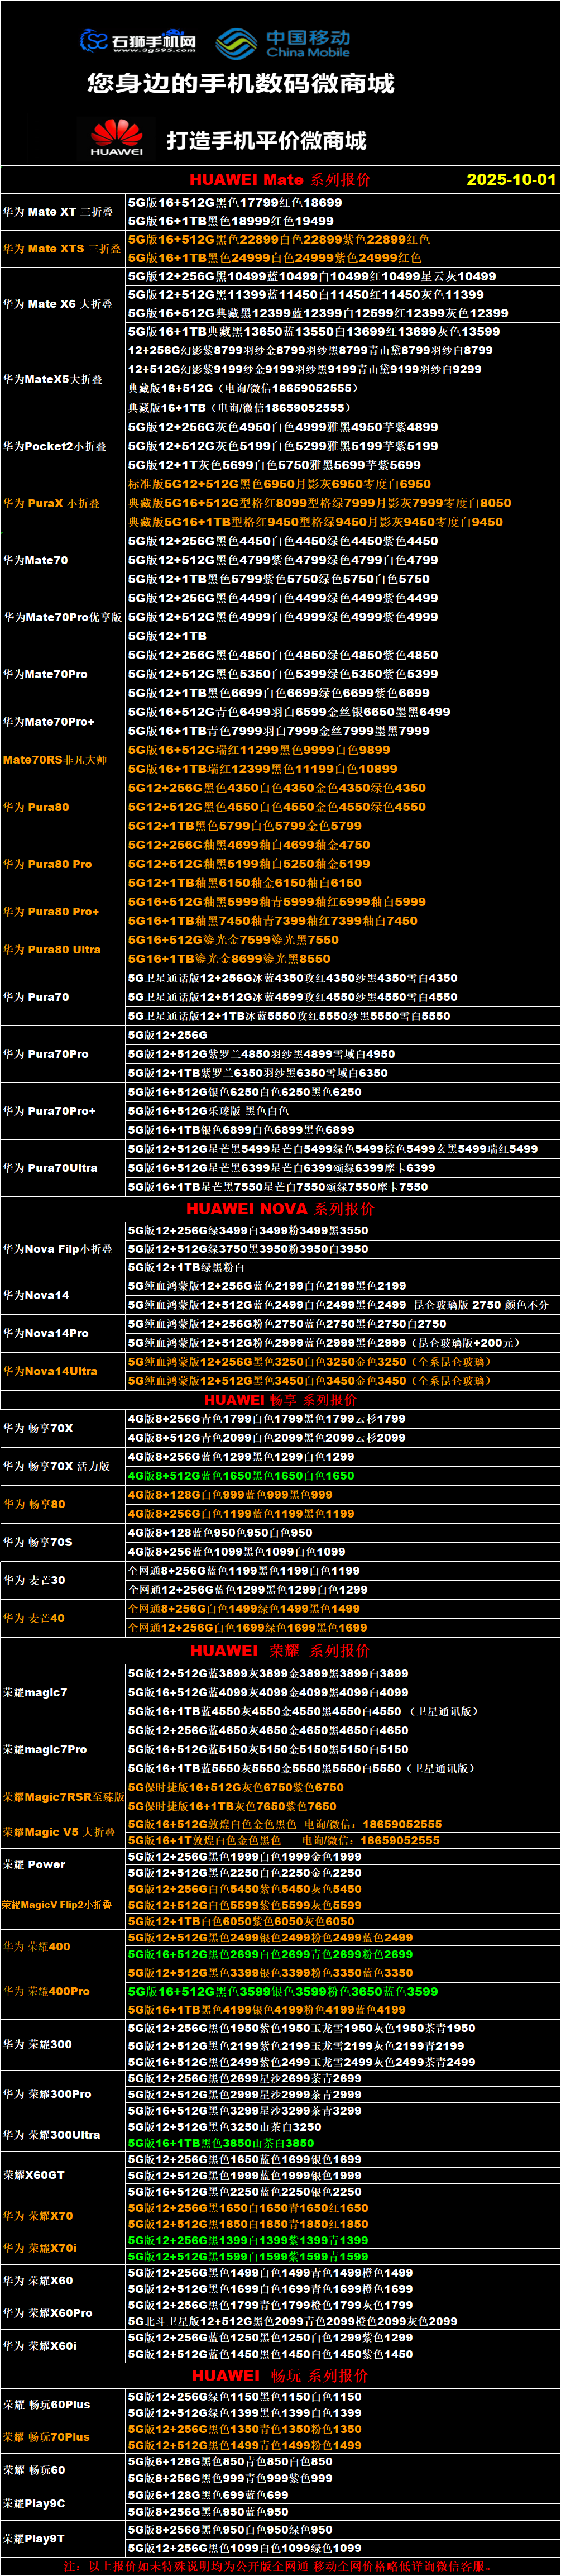Click the 石狮手机网 logo
This screenshot has height=2576, width=561.
click(x=138, y=41)
